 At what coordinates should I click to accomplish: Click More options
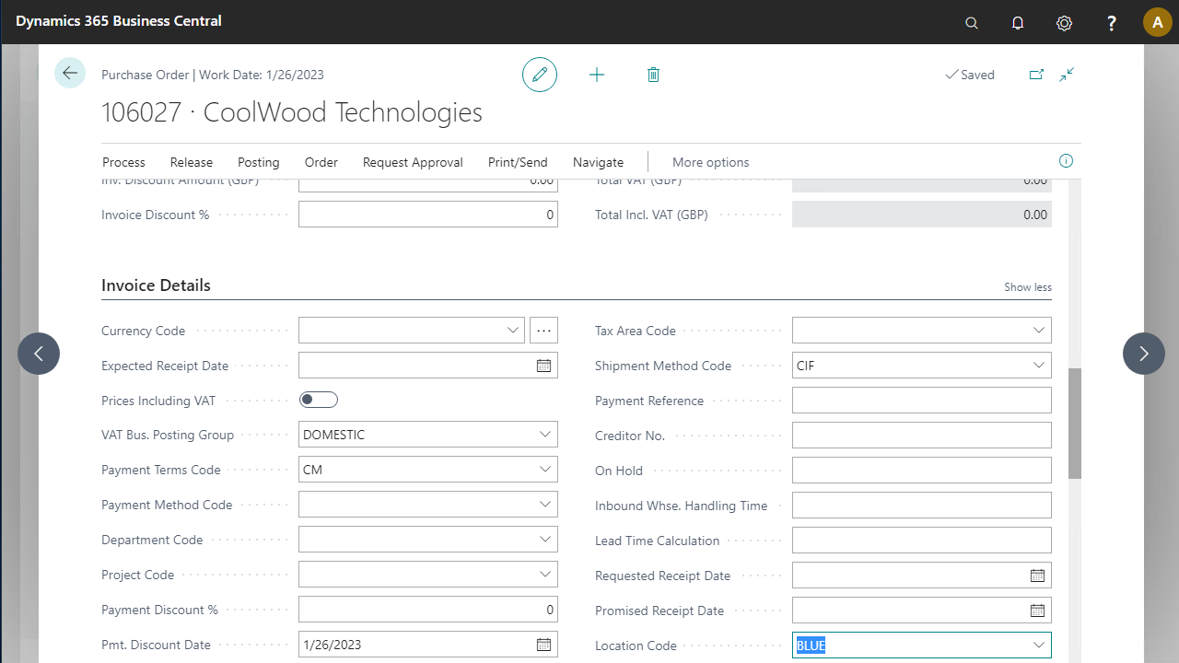[x=710, y=162]
